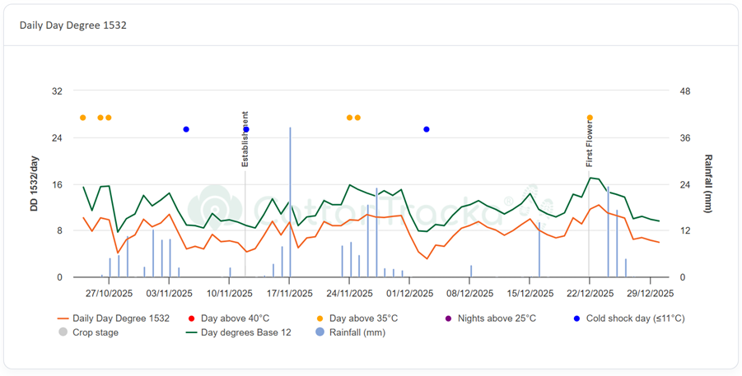Select the Establishment crop stage marker label

click(x=245, y=139)
